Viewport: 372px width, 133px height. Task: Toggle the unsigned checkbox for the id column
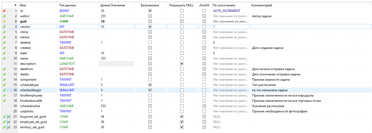coord(150,11)
